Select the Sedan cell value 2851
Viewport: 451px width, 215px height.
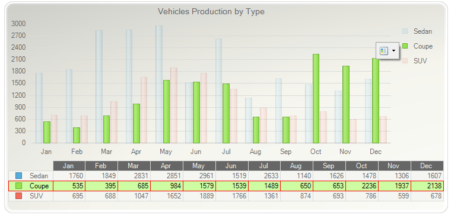coord(167,176)
